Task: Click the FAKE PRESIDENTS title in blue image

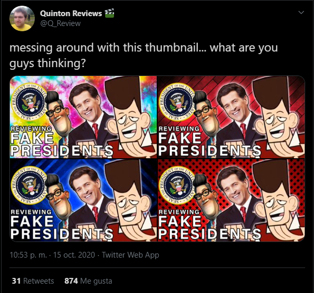Action: click(x=62, y=227)
